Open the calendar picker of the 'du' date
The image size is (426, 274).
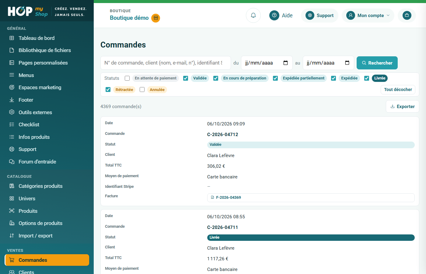coord(285,63)
